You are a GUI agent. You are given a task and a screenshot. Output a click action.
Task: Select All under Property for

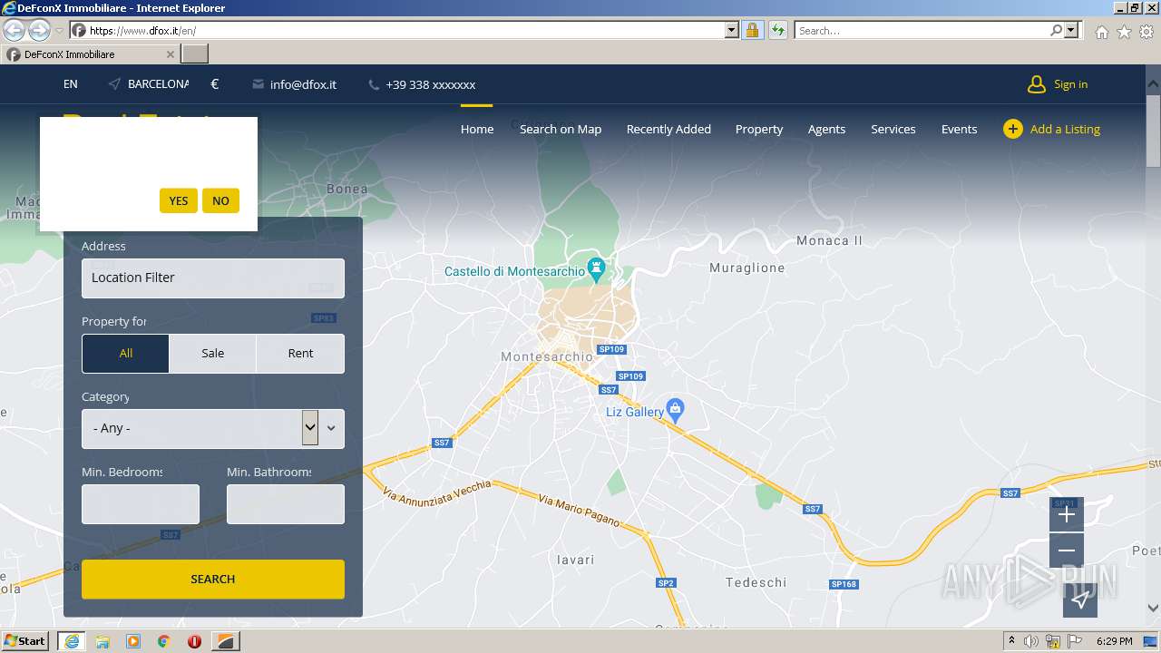pos(125,354)
